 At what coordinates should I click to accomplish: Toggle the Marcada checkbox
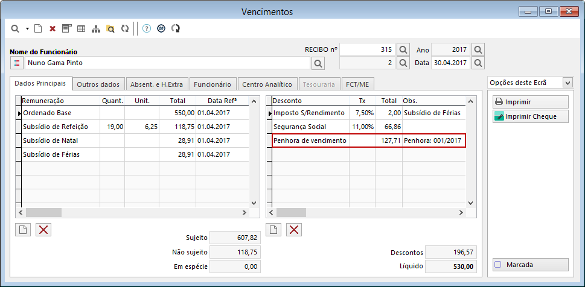498,265
